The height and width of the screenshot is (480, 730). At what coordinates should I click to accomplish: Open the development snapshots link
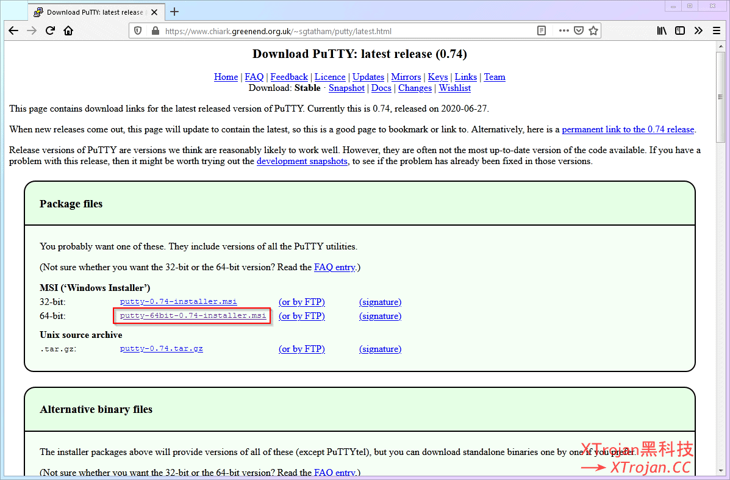[302, 161]
